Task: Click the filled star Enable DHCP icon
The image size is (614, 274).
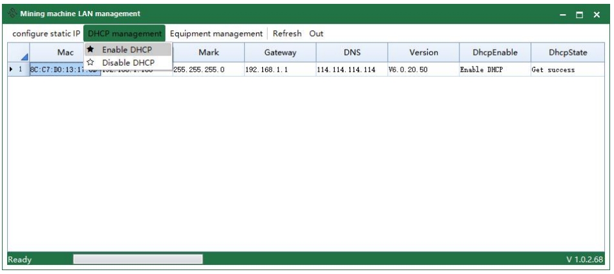Action: coord(90,50)
